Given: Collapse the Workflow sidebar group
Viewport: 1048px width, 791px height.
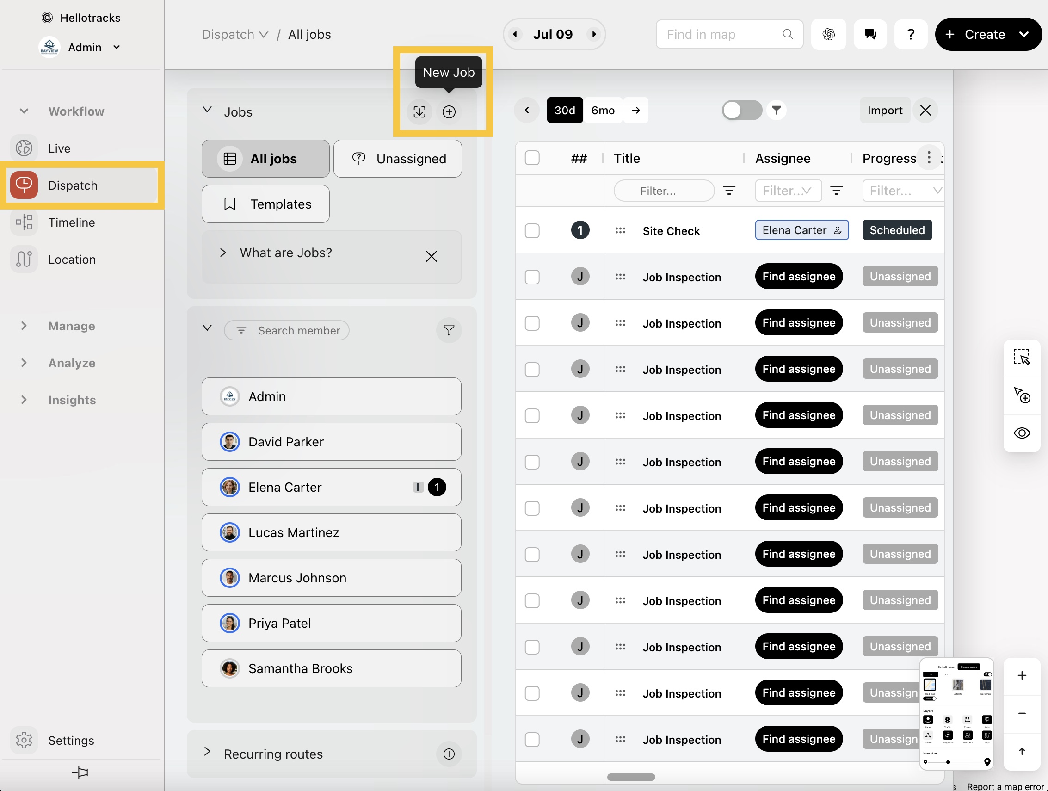Looking at the screenshot, I should [24, 111].
